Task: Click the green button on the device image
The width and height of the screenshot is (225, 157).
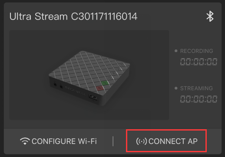Action: (105, 83)
